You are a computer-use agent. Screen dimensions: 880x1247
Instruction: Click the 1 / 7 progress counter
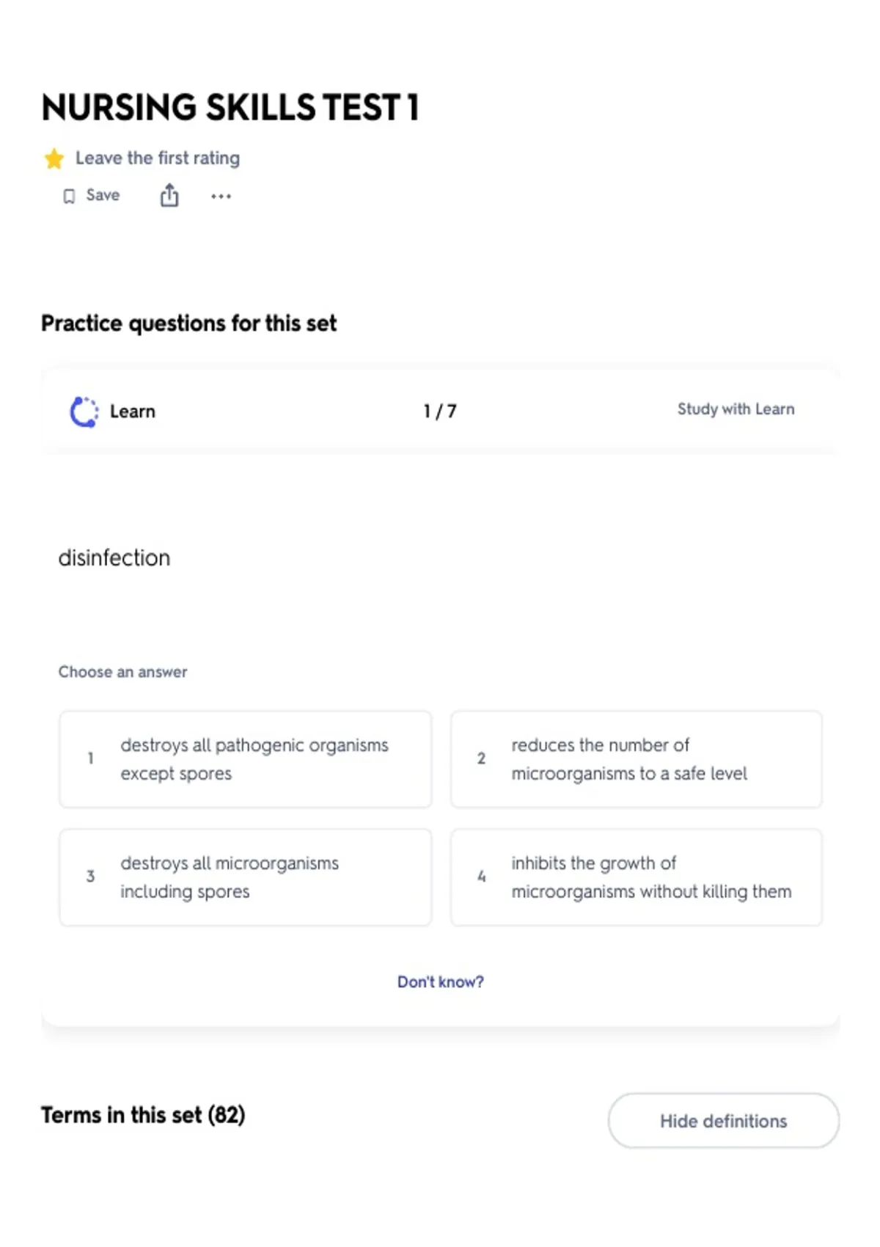(x=440, y=412)
